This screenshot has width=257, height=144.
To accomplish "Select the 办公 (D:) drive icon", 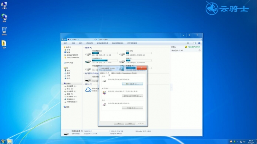I will pos(122,54).
